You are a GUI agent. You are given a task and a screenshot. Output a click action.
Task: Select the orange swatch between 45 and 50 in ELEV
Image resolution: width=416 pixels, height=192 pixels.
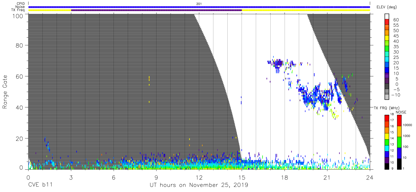(387, 33)
